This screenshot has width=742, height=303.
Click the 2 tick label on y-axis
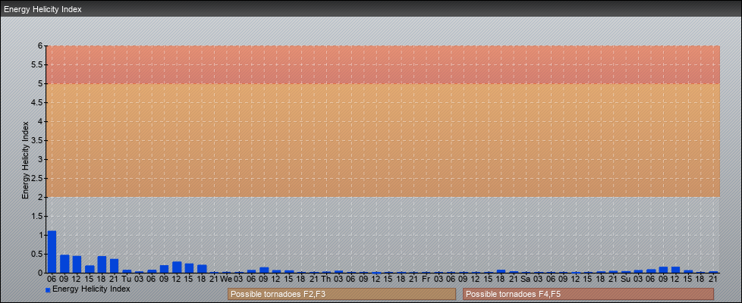click(x=40, y=197)
